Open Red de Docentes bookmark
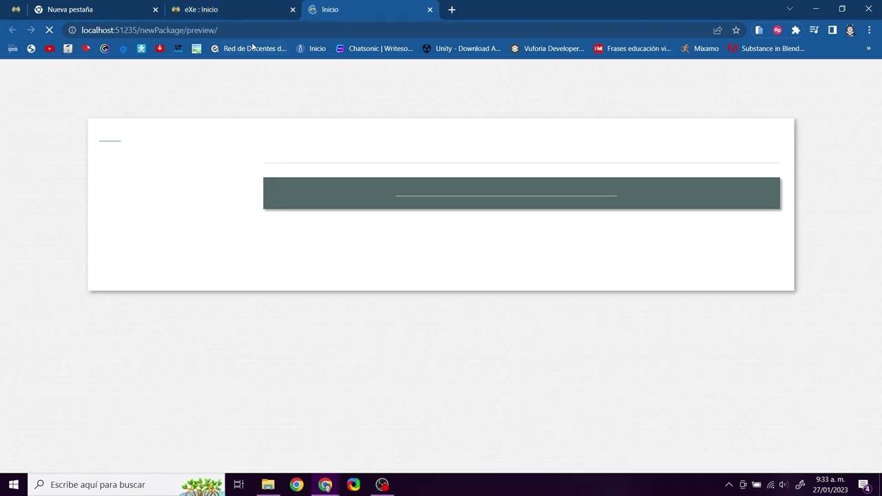Viewport: 882px width, 496px height. [249, 49]
